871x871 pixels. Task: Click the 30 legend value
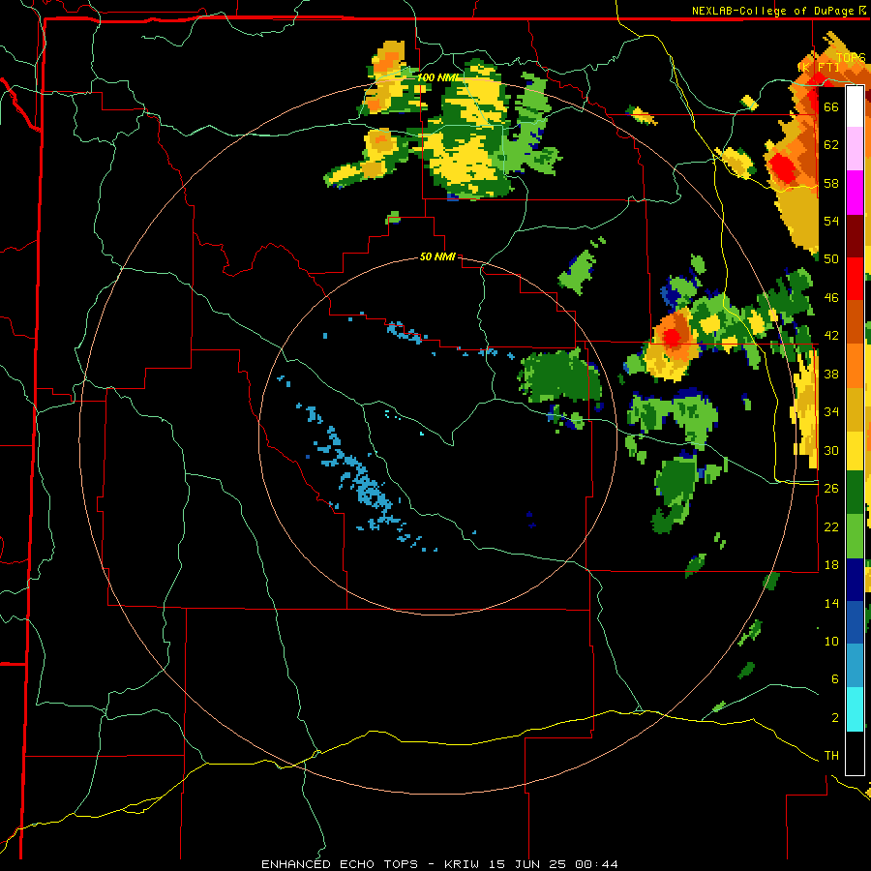pyautogui.click(x=831, y=450)
